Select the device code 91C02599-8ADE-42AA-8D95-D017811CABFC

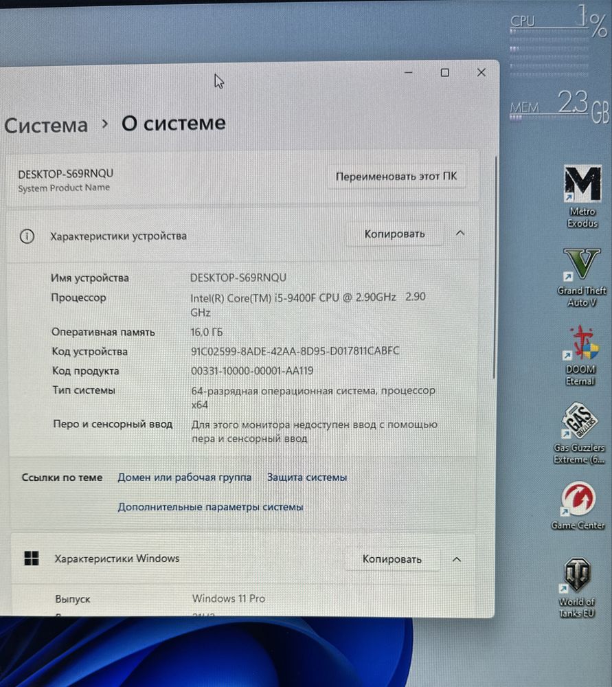(295, 351)
